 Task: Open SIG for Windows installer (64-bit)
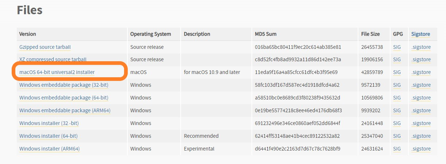(x=397, y=136)
